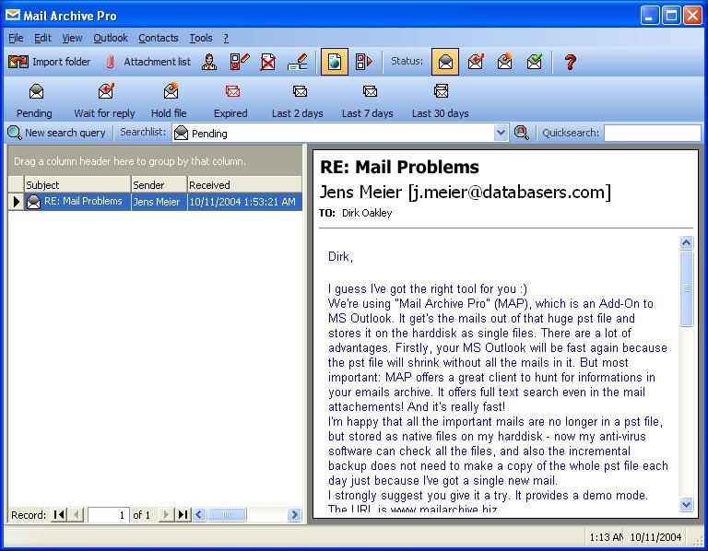Go to the previous record
The height and width of the screenshot is (551, 708).
pos(77,514)
